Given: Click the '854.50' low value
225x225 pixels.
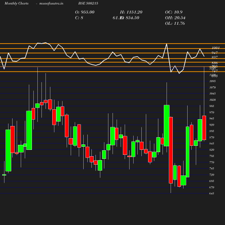Looking at the screenshot, I should coord(132,18).
